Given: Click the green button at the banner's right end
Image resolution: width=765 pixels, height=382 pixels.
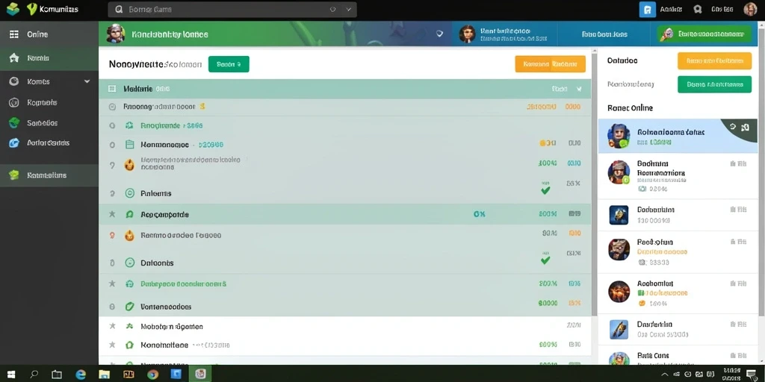Looking at the screenshot, I should (x=704, y=34).
